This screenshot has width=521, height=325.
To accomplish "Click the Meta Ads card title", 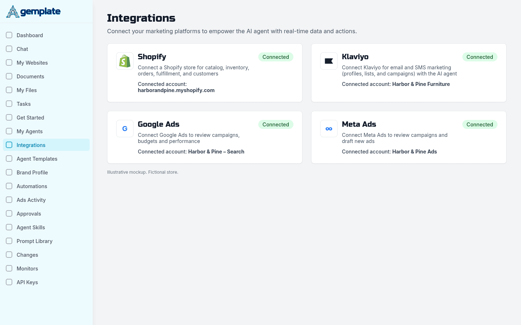I will 359,124.
